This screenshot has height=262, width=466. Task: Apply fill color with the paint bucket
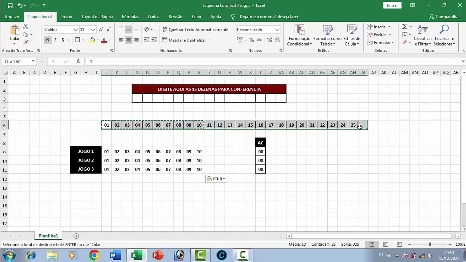(92, 40)
